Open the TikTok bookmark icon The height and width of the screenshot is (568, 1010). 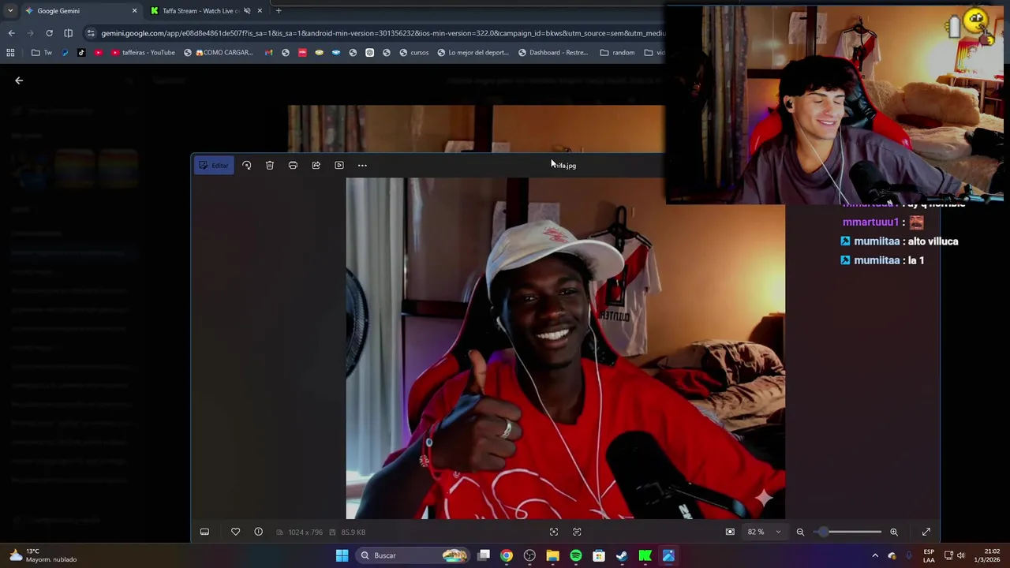click(x=81, y=53)
